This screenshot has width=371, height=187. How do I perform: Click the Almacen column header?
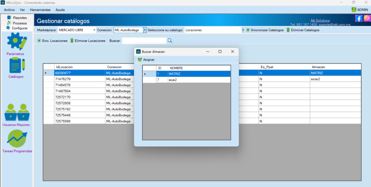click(335, 67)
